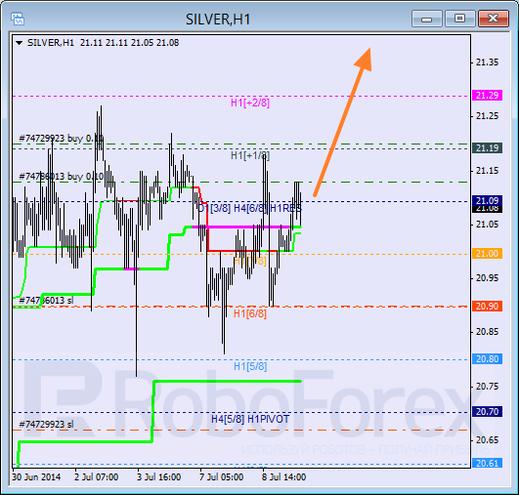
Task: Select the H1[6/8] orange level label
Action: pos(250,313)
